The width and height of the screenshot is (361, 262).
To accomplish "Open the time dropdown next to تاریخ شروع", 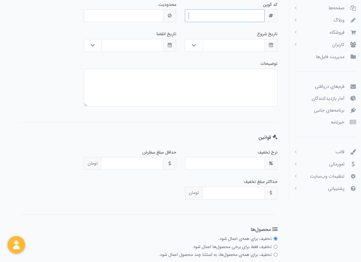I will (x=194, y=45).
